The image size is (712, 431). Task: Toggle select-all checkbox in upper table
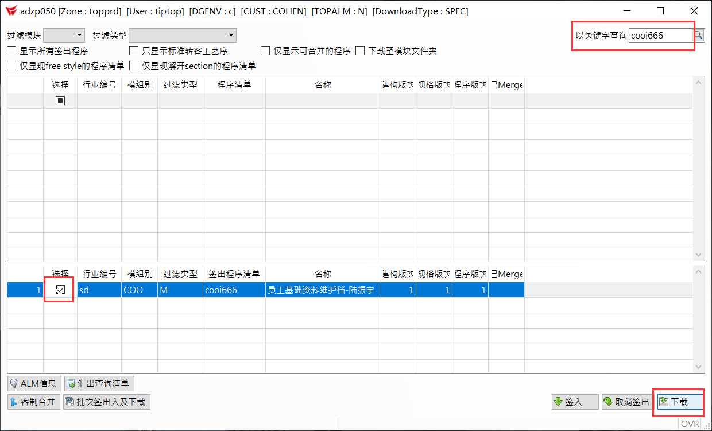coord(60,101)
